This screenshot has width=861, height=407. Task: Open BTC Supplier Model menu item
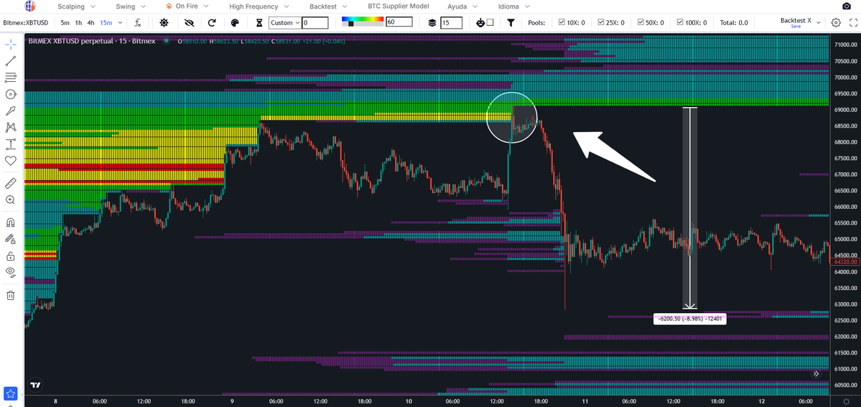pyautogui.click(x=398, y=6)
